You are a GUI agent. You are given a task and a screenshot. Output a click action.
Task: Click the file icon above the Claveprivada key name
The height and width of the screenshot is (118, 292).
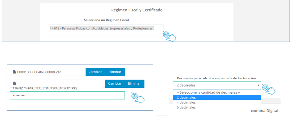click(15, 84)
